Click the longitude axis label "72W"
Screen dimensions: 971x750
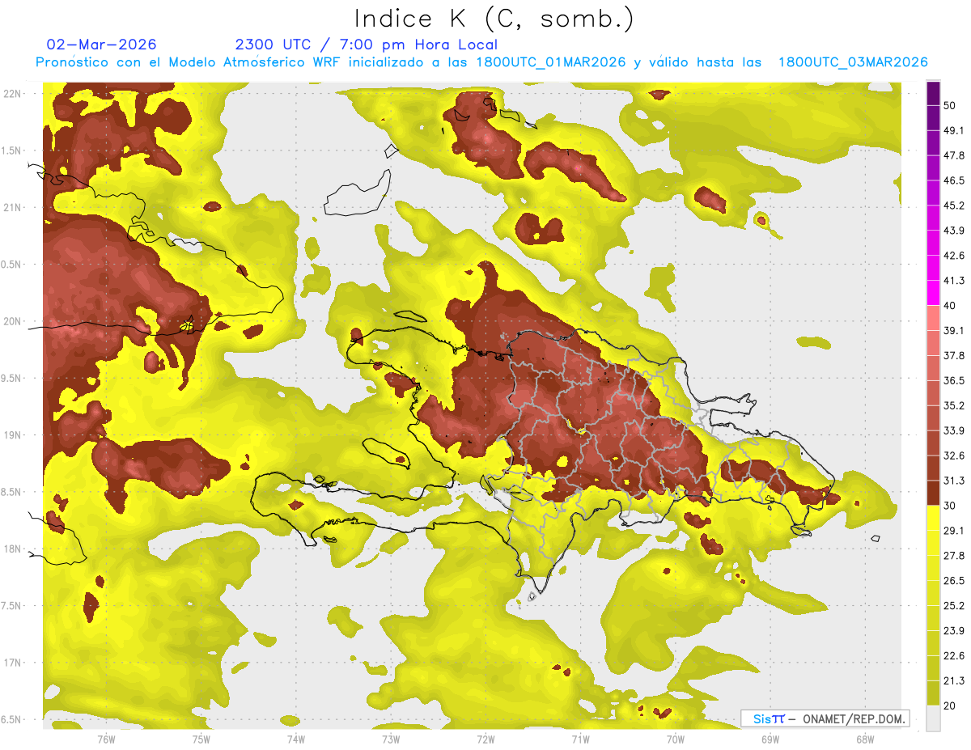485,739
